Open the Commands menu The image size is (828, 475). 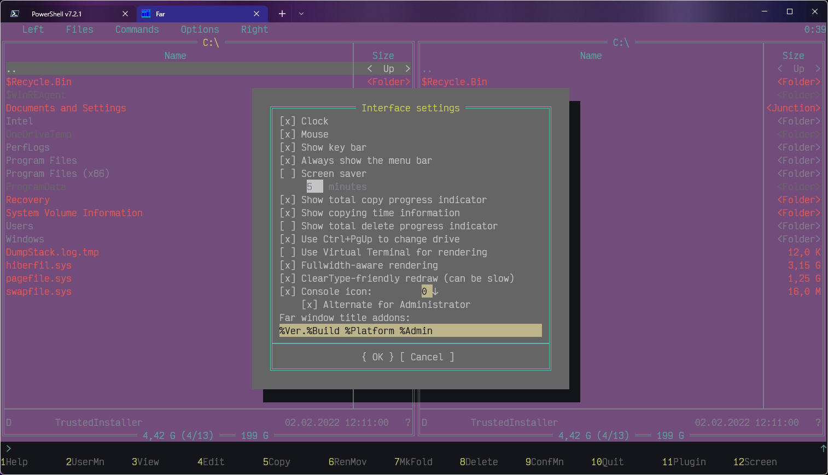click(137, 29)
